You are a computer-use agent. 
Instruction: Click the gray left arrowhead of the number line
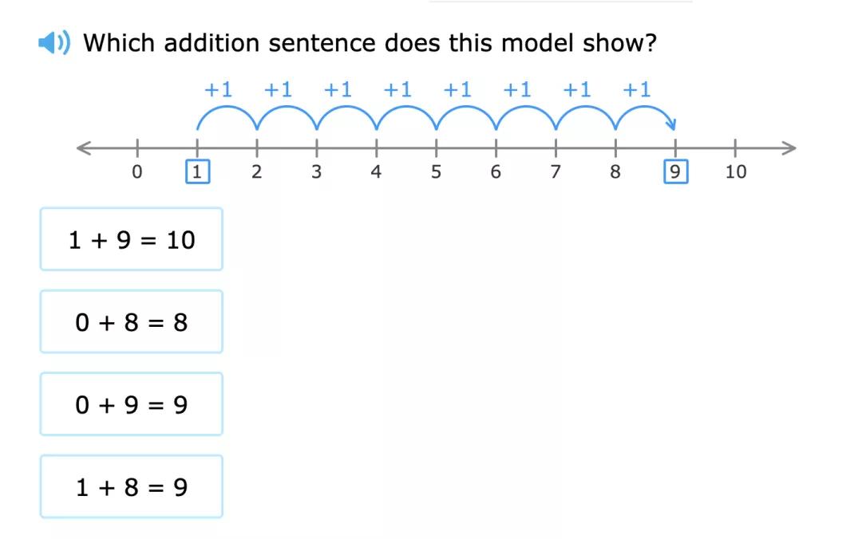pos(83,148)
